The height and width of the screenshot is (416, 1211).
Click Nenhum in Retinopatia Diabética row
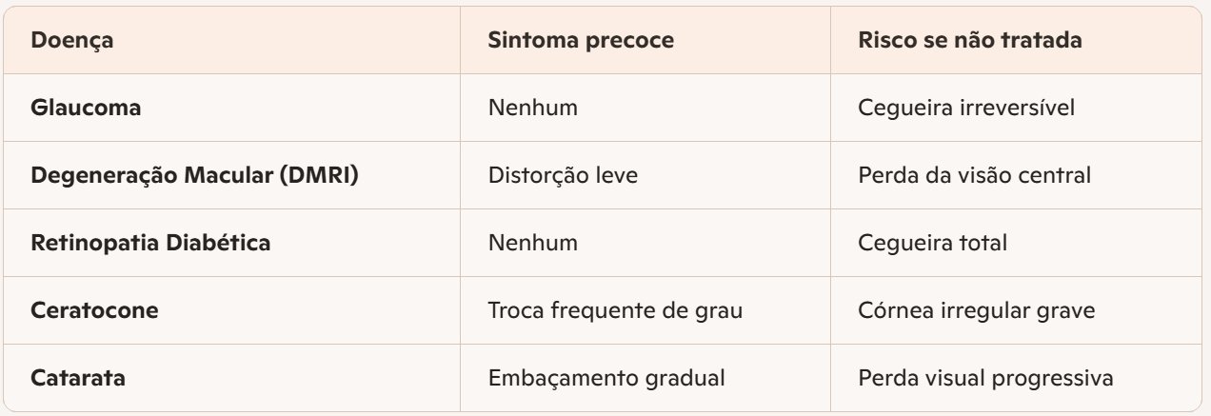(532, 243)
